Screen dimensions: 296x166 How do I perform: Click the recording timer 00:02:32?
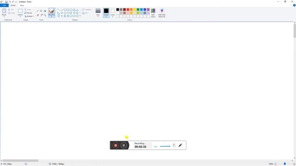click(141, 147)
